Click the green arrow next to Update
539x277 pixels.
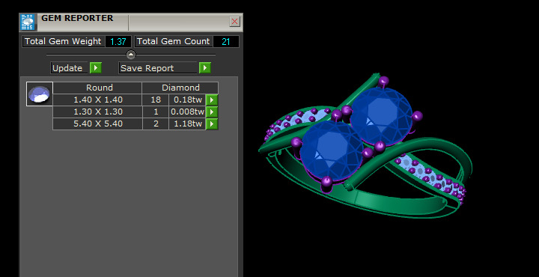coord(96,67)
